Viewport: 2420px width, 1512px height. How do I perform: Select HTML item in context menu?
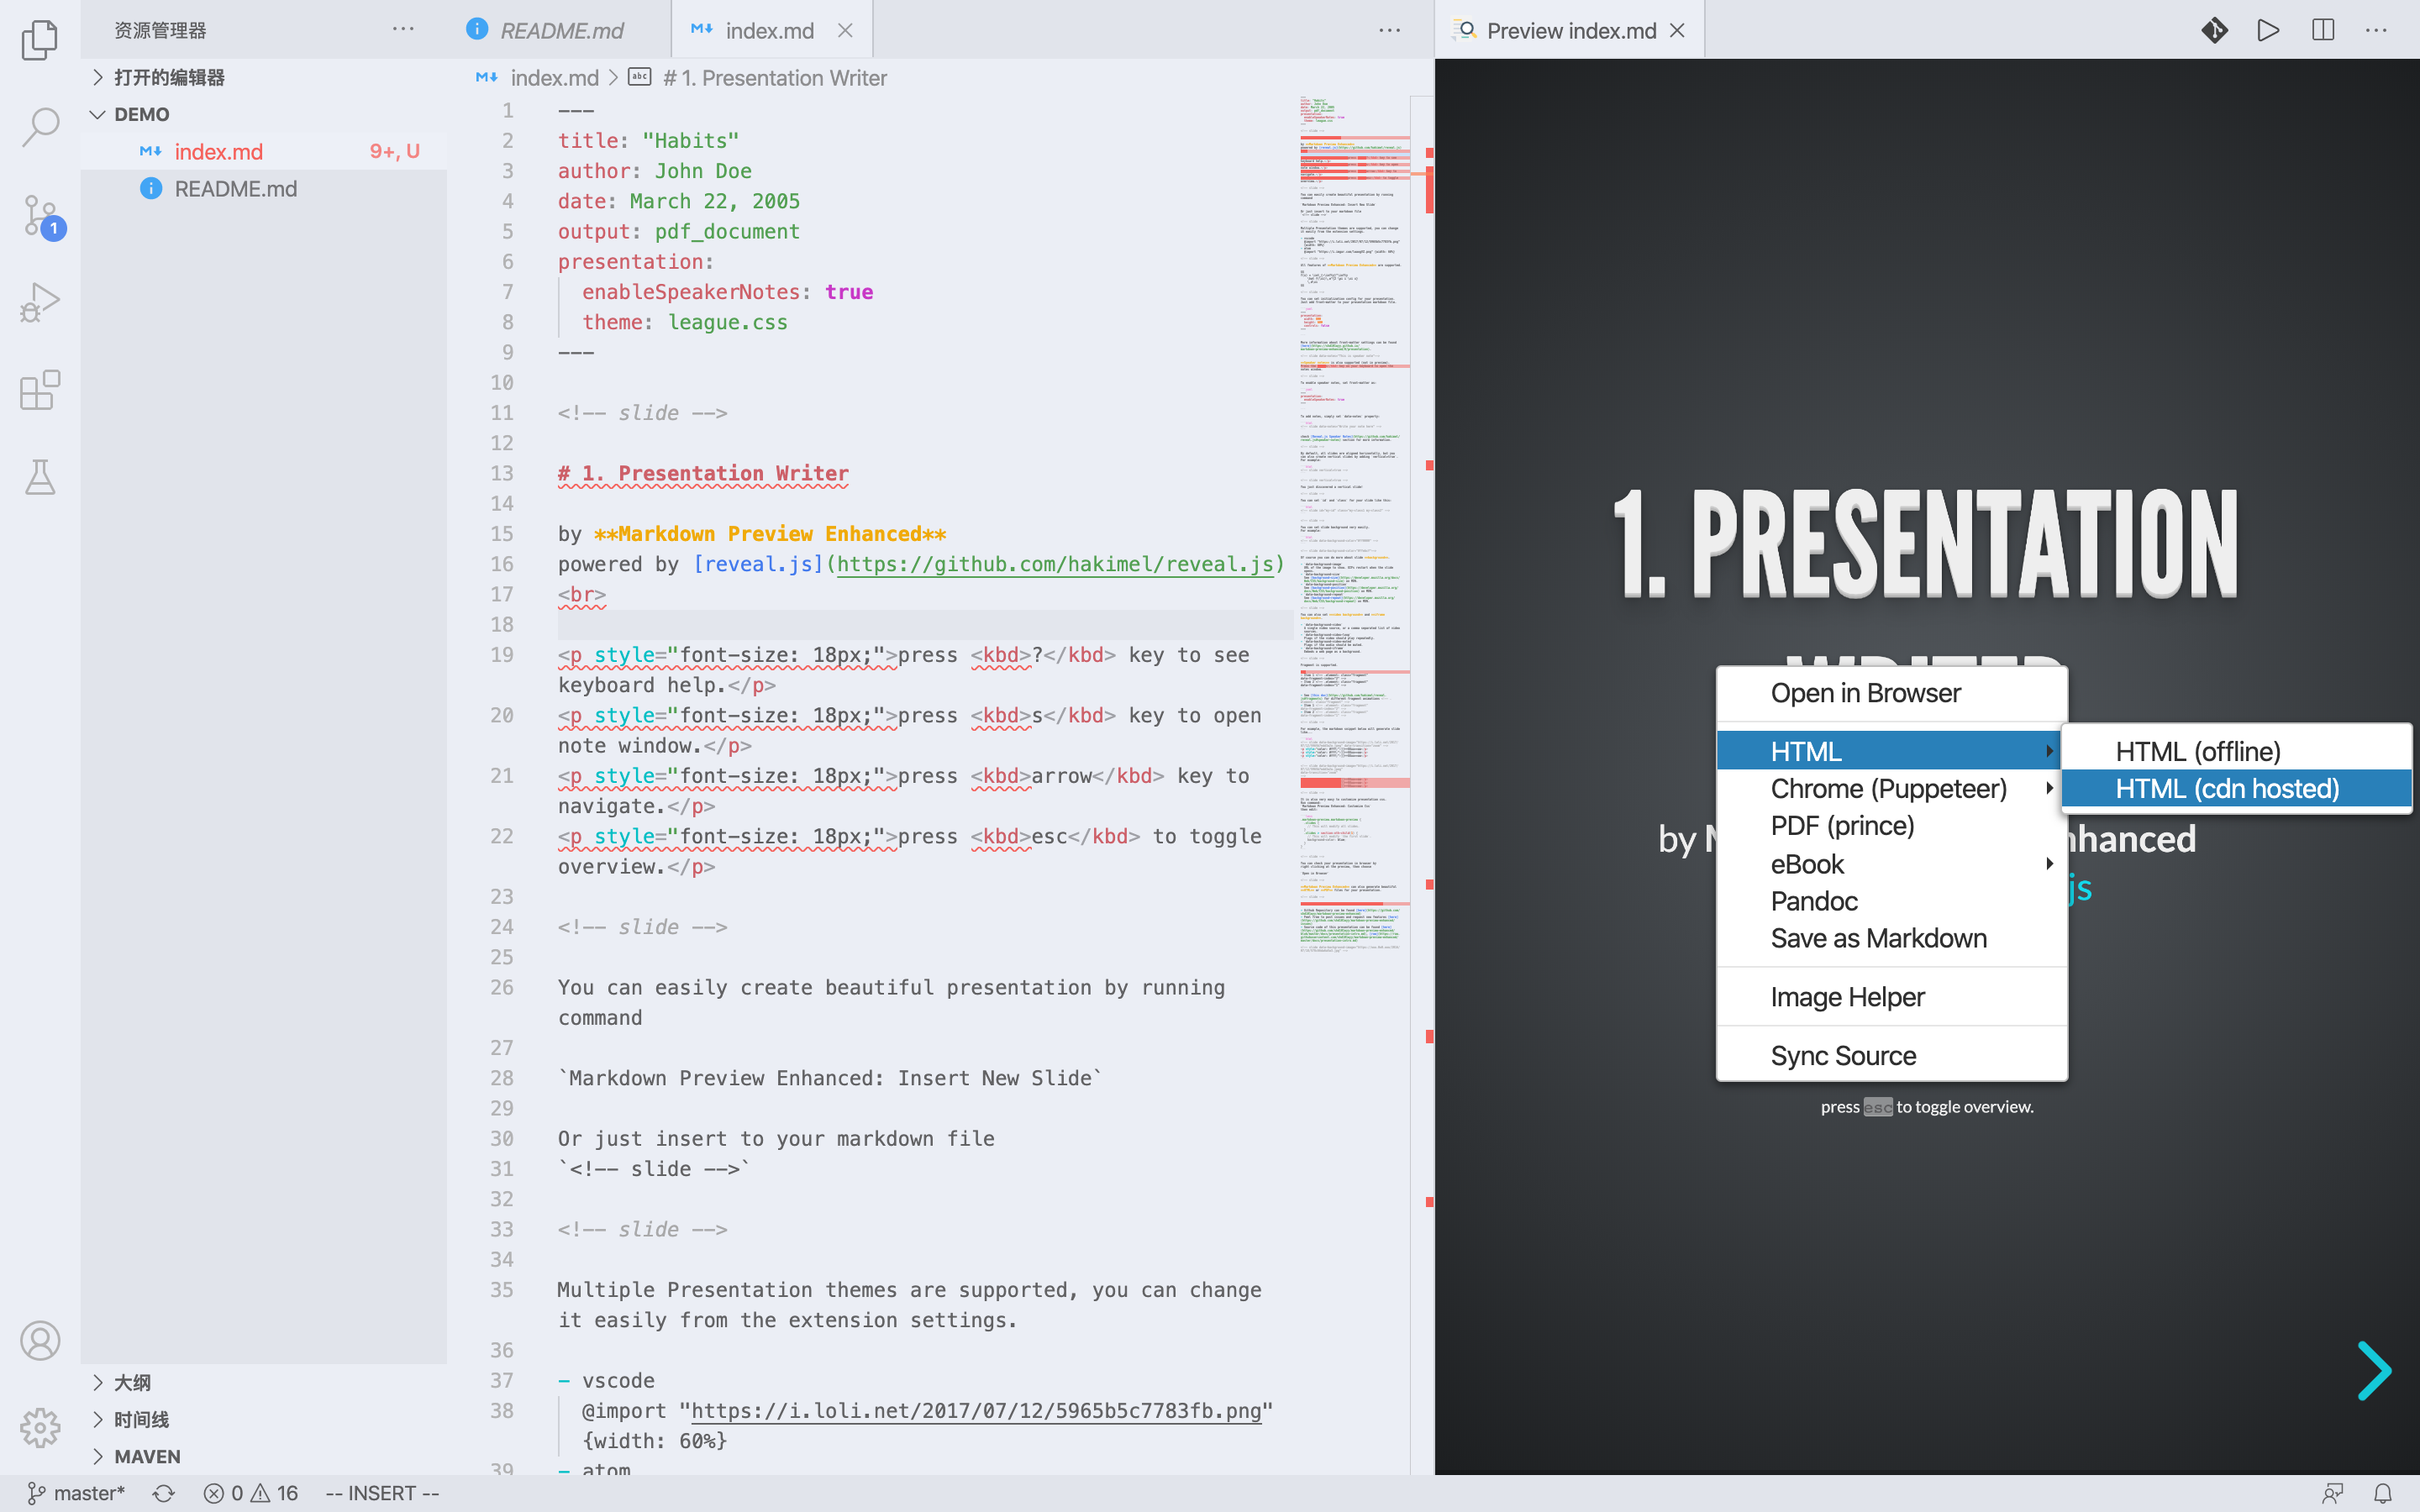tap(1891, 750)
